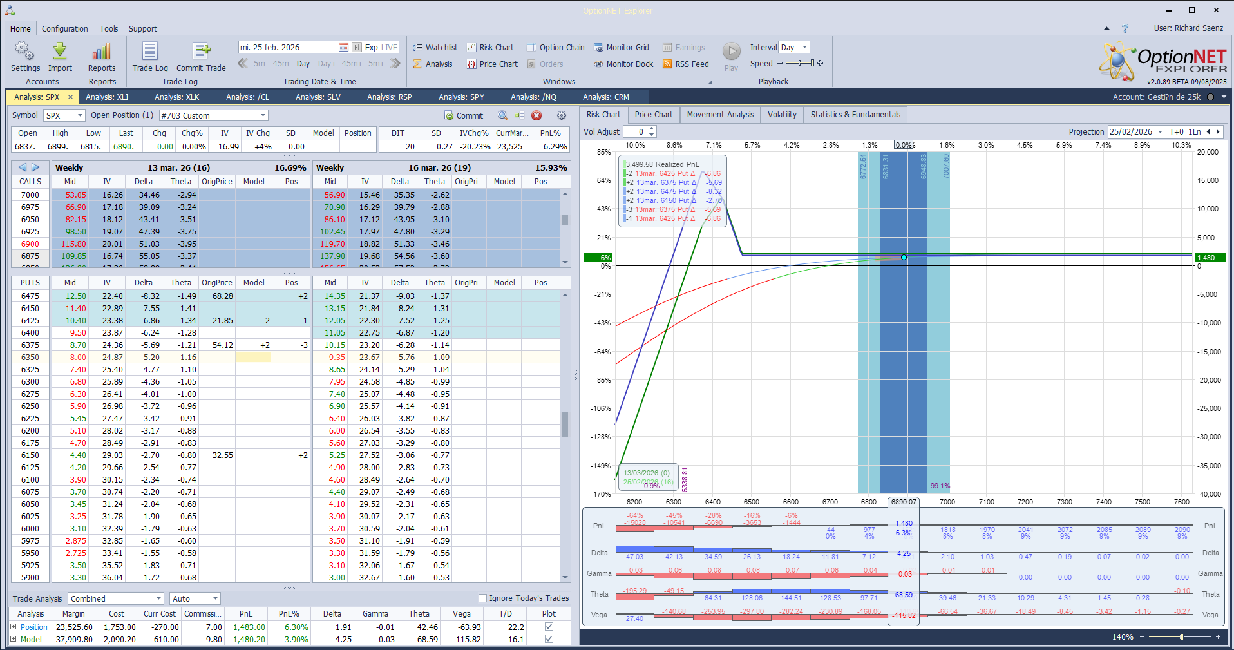Viewport: 1234px width, 650px height.
Task: Open the Projection date dropdown
Action: [1160, 131]
